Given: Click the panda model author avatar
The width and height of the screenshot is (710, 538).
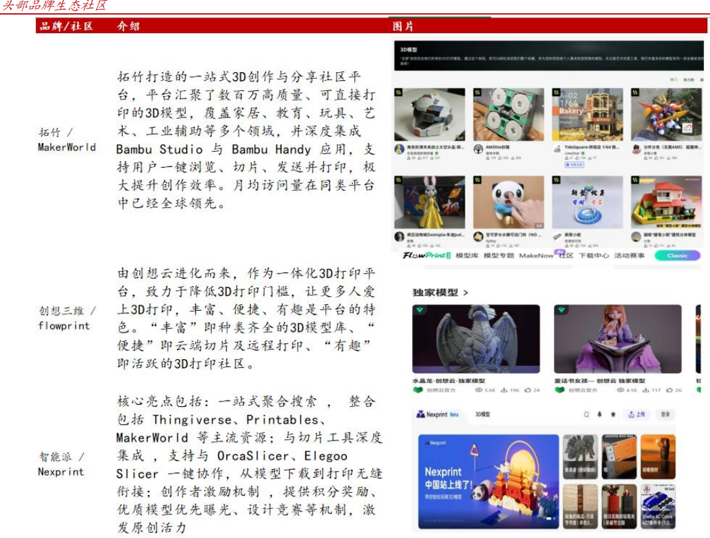Looking at the screenshot, I should (478, 237).
